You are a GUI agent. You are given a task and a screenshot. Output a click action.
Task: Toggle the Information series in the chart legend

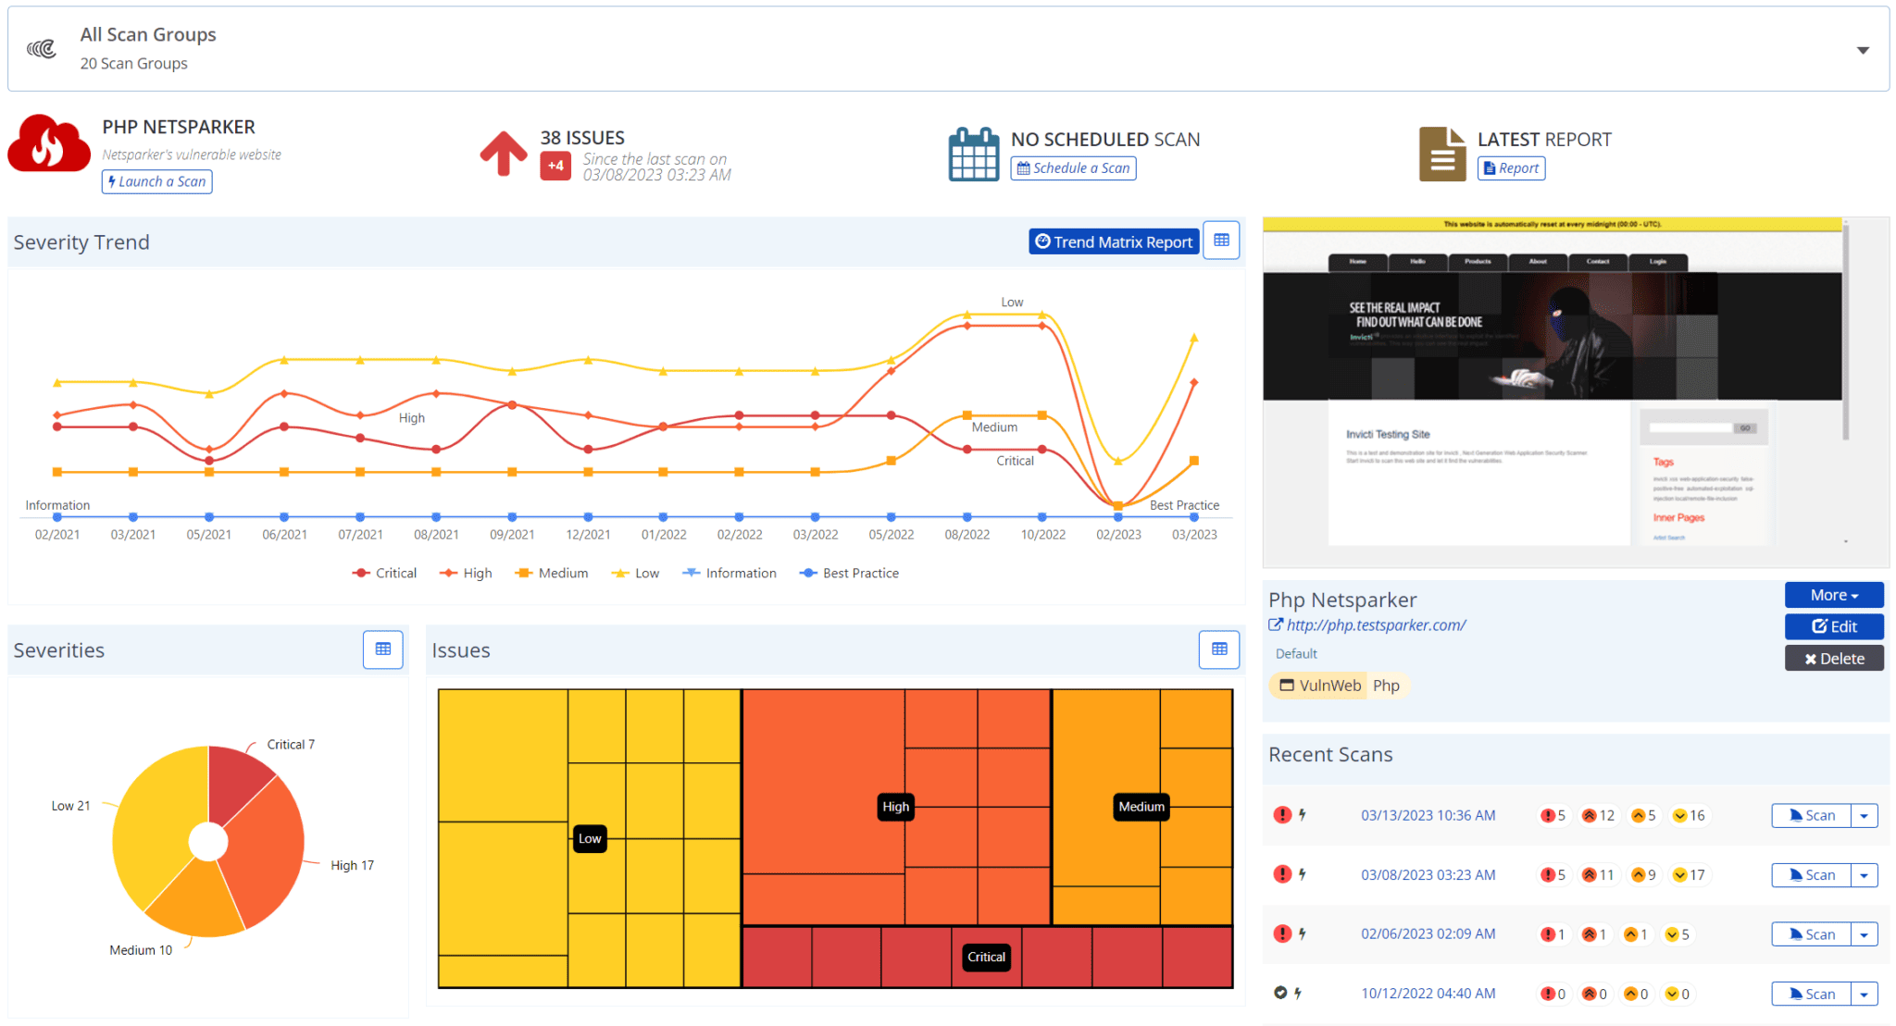click(730, 572)
